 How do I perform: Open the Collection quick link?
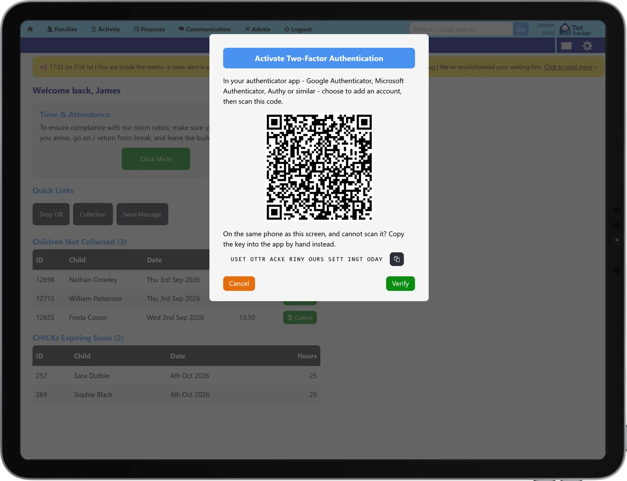[x=93, y=214]
